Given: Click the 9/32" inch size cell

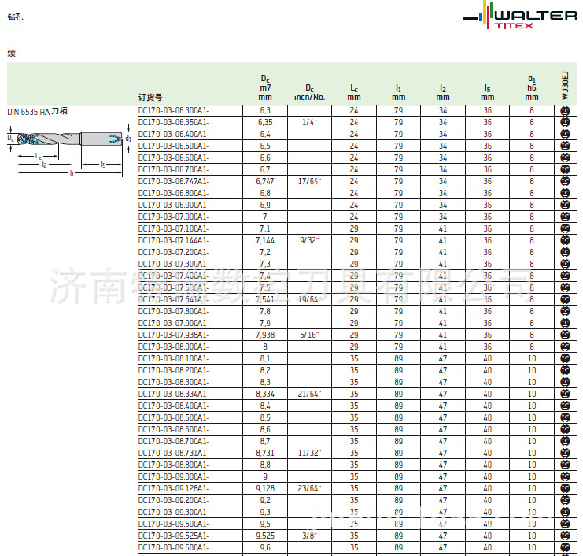Looking at the screenshot, I should click(309, 240).
